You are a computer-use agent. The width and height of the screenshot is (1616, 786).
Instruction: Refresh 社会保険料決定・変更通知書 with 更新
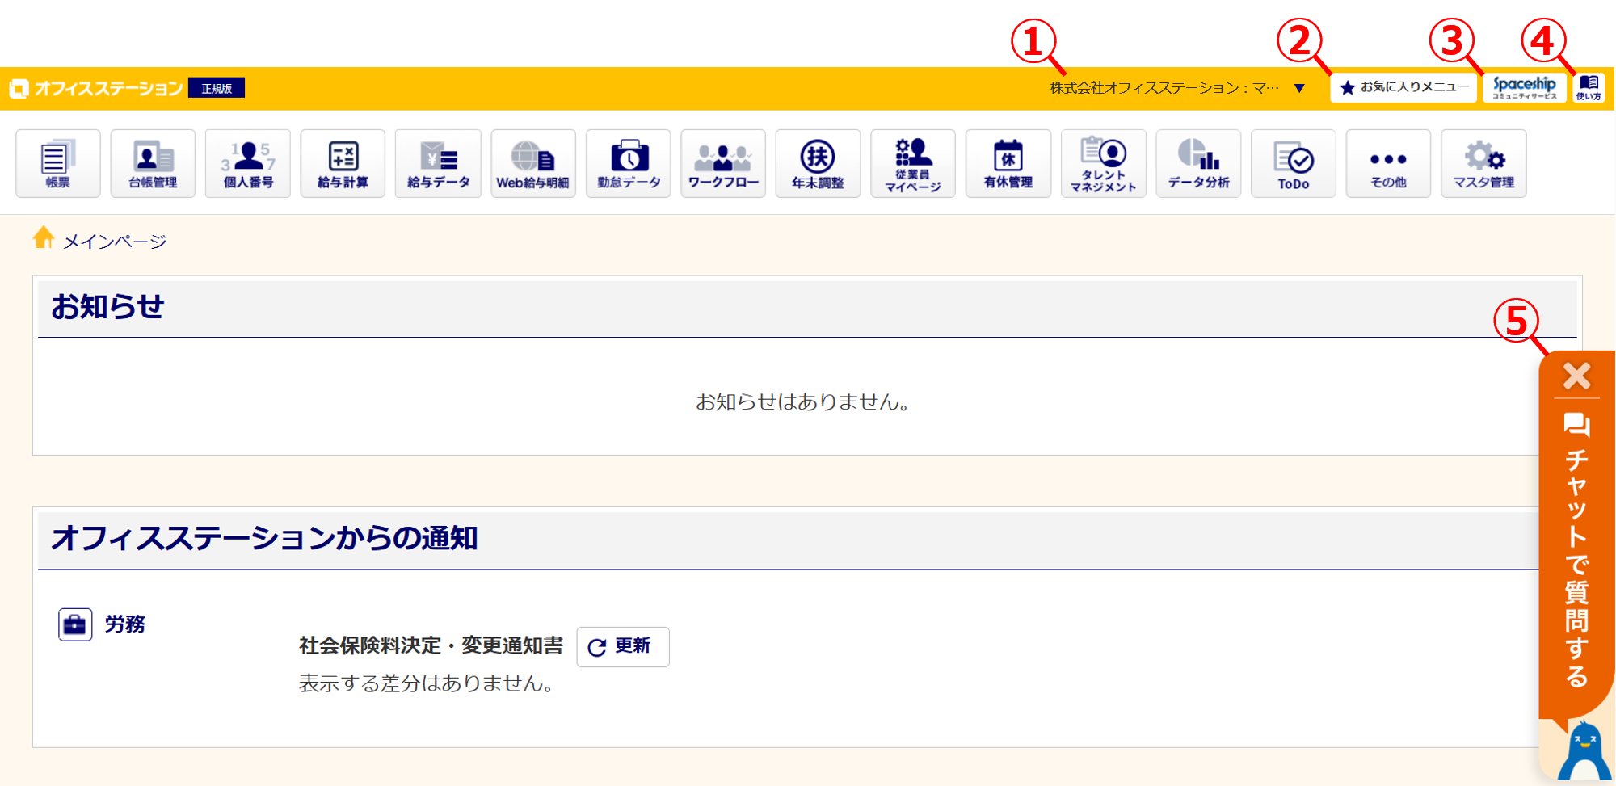(x=623, y=647)
